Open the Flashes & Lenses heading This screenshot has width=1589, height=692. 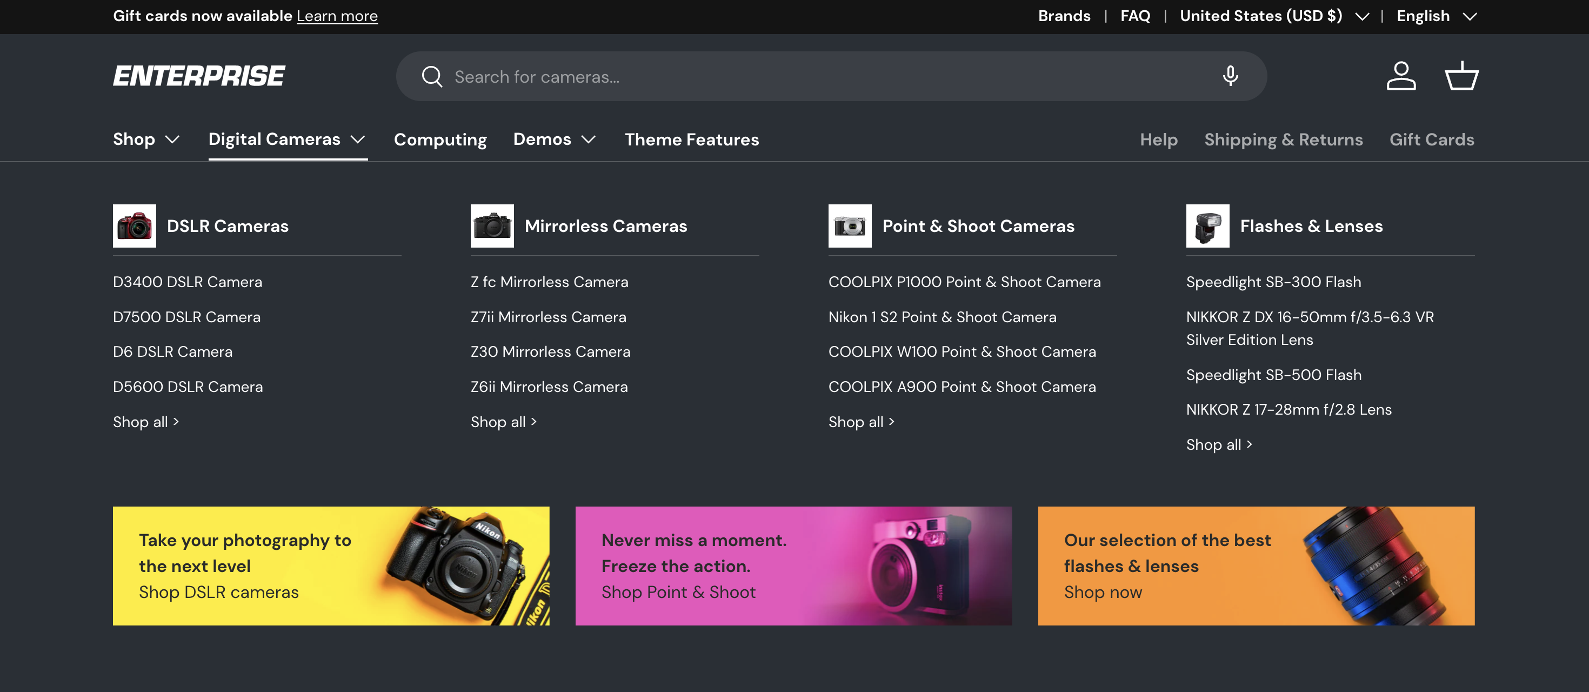pos(1311,226)
